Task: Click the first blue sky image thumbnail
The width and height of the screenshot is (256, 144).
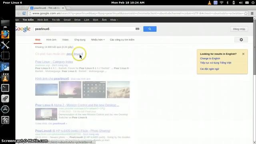Action: [x=46, y=90]
